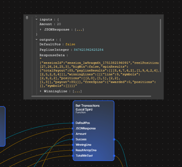Expand the WinningLine array
Screen dimensions: 182x167
click(x=41, y=91)
